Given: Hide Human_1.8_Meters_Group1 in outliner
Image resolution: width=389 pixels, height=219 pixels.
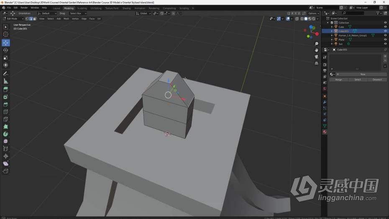Looking at the screenshot, I should pos(385,35).
